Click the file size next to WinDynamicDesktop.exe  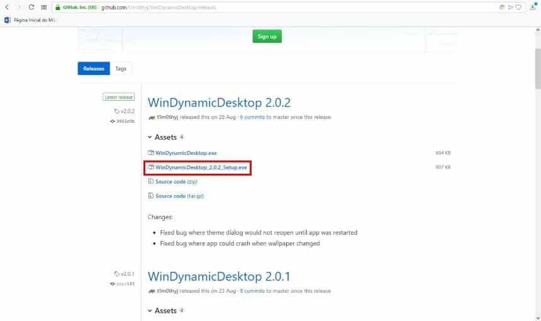(443, 153)
